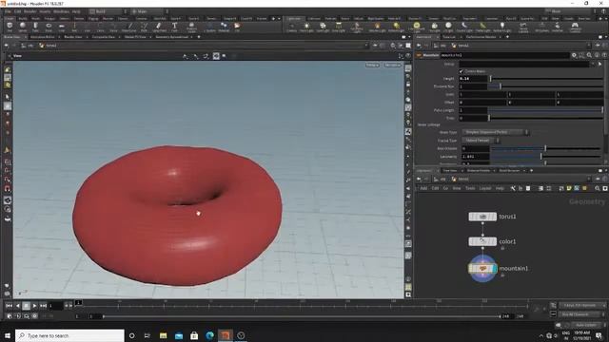Select the Platonic Solids shelf tool
Image resolution: width=609 pixels, height=342 pixels.
191,27
